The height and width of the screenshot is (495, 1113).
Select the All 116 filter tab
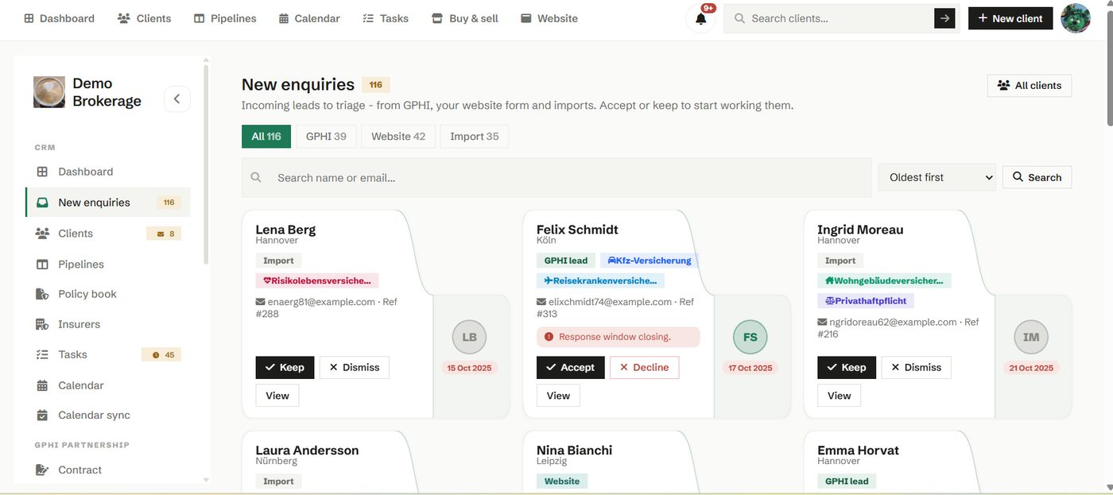(x=266, y=137)
